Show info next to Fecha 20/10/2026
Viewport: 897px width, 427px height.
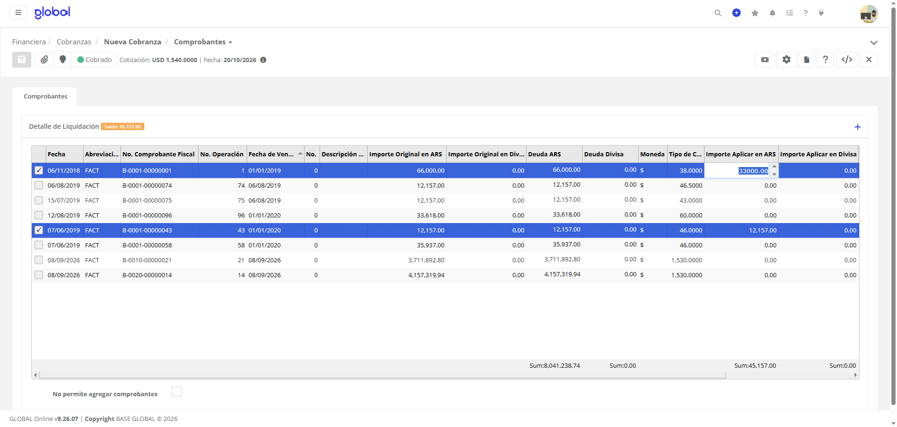coord(263,60)
